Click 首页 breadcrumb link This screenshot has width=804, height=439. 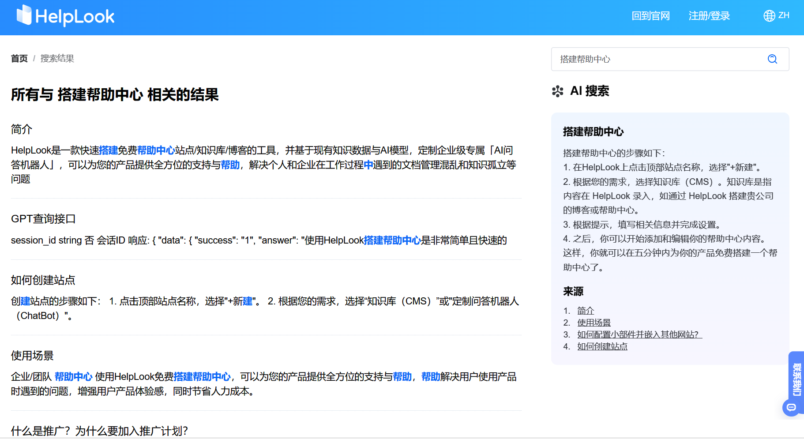pyautogui.click(x=19, y=59)
